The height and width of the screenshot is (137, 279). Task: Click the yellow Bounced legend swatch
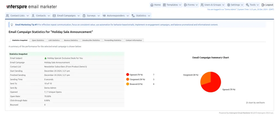(x=128, y=84)
